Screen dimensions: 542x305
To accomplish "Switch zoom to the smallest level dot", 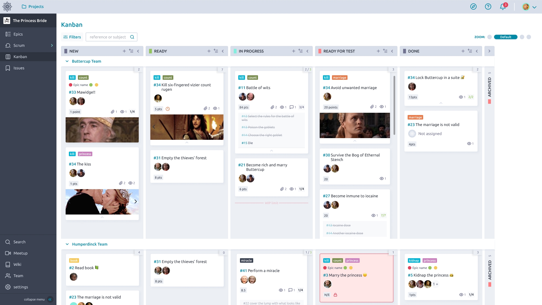I will click(489, 37).
